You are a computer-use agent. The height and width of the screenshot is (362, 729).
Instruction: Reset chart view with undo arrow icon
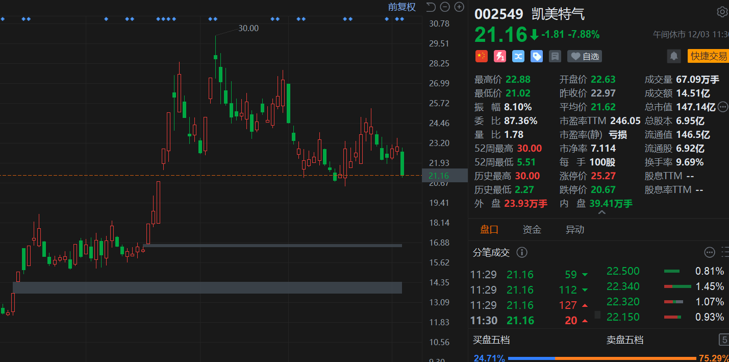[x=431, y=7]
